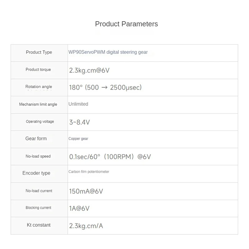Image resolution: width=249 pixels, height=249 pixels.
Task: Select the Mechanism limit angle label
Action: (38, 105)
